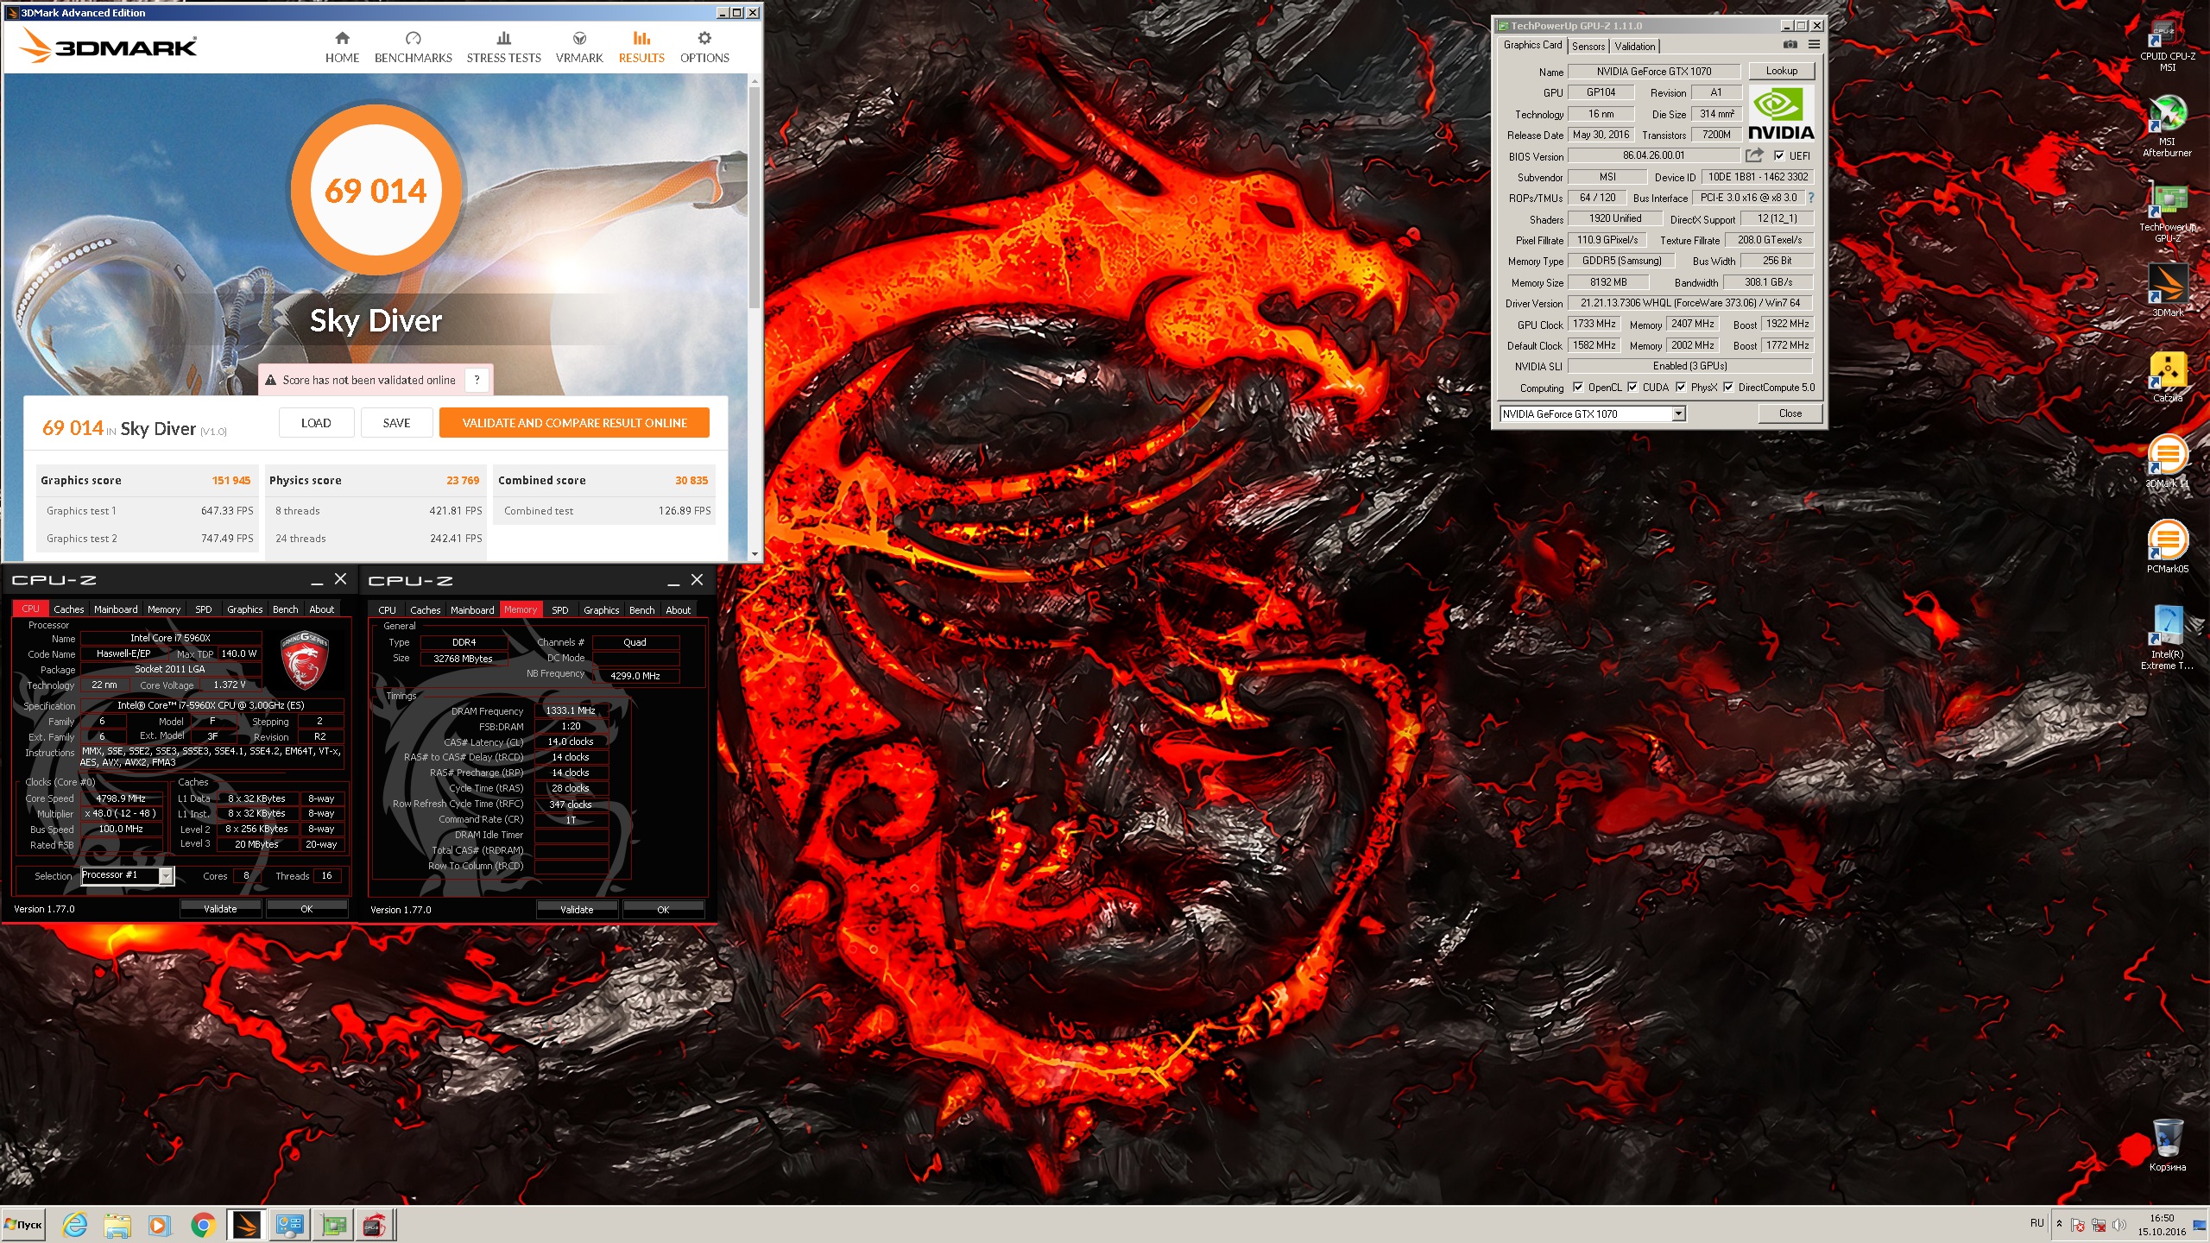Toggle the PhysX checkbox
This screenshot has height=1243, width=2210.
[x=1681, y=388]
